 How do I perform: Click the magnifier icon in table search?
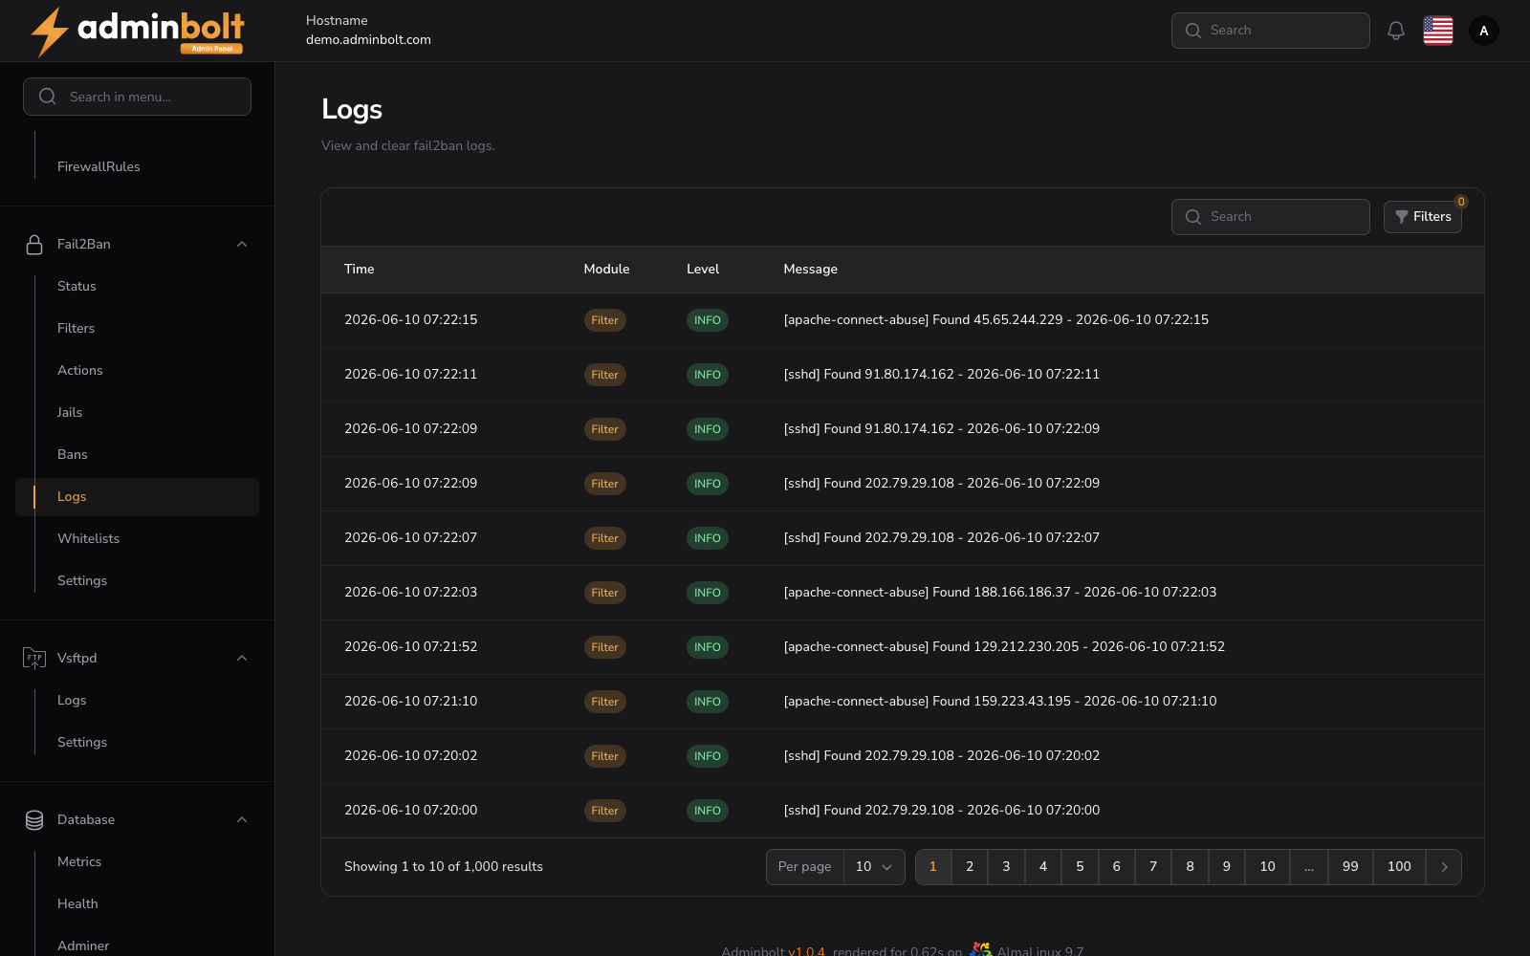[1193, 217]
